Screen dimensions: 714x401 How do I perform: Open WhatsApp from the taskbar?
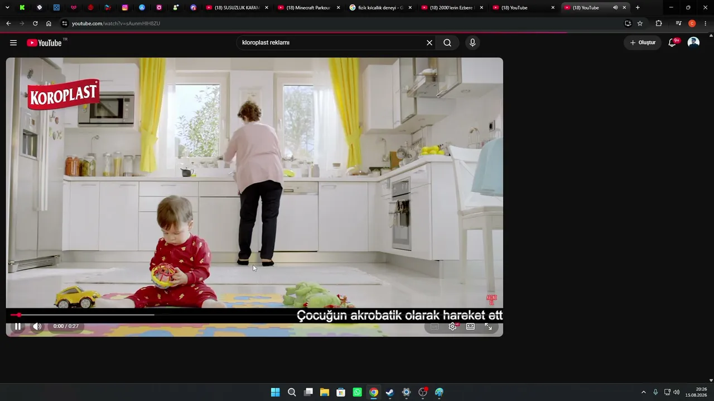click(x=357, y=392)
